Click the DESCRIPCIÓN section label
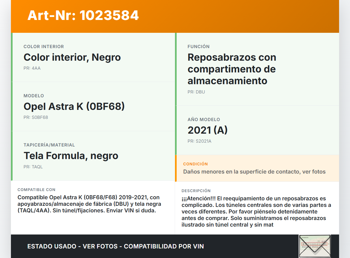The height and width of the screenshot is (258, 350). click(196, 191)
